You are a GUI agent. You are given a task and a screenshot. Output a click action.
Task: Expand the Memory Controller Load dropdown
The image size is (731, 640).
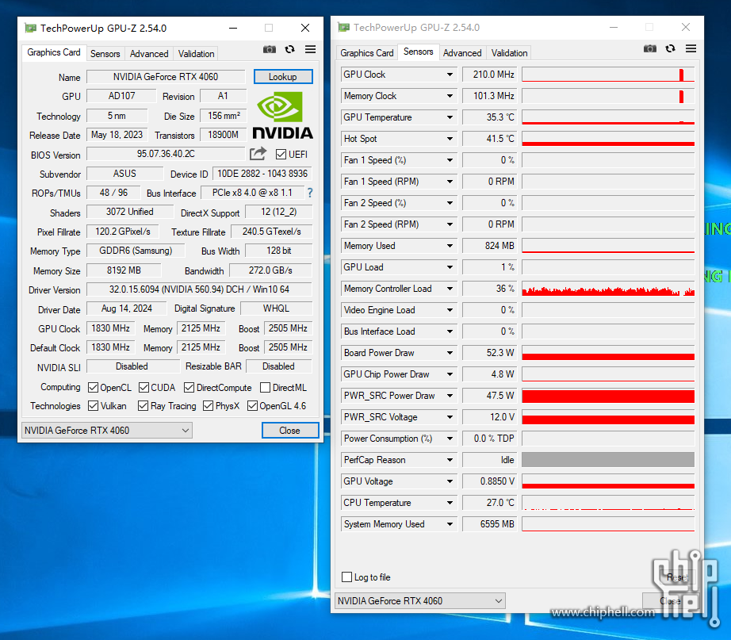pyautogui.click(x=450, y=289)
